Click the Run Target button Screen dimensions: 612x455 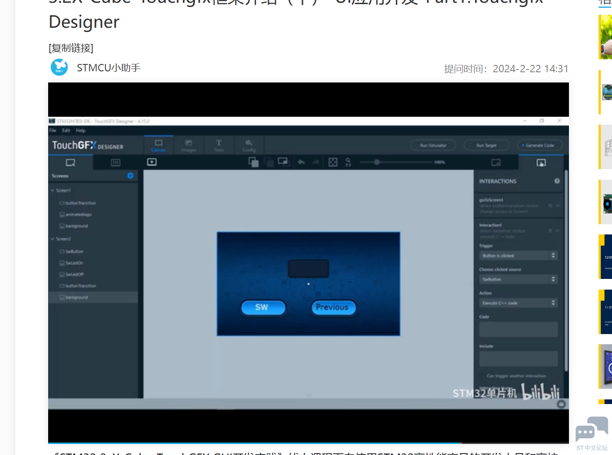pyautogui.click(x=486, y=145)
